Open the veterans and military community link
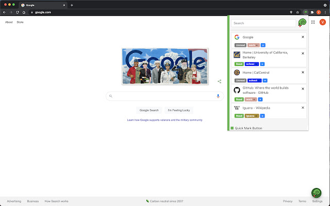 (x=165, y=120)
